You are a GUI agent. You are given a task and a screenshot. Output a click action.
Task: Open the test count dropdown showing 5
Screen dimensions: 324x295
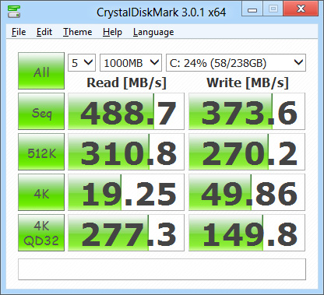point(82,62)
